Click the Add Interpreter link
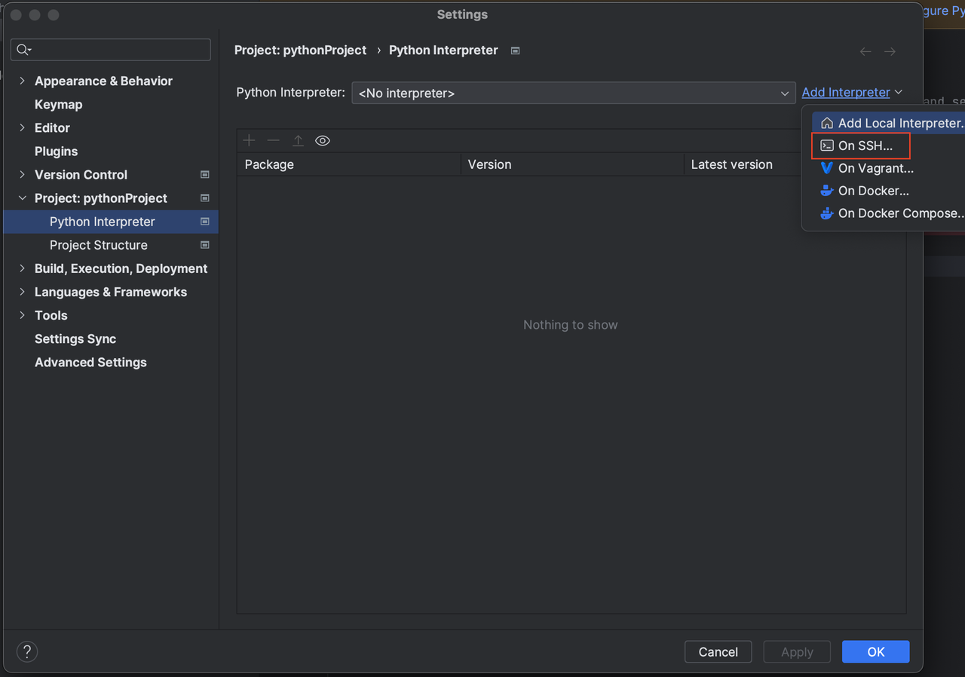 coord(846,92)
